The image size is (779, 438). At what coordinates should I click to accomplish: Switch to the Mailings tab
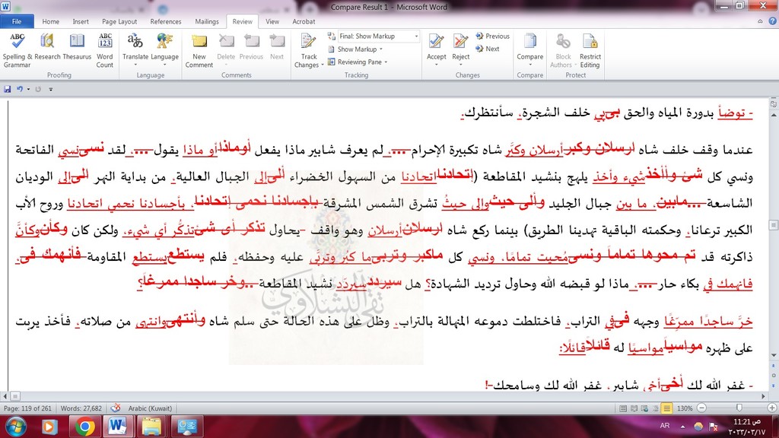point(207,21)
